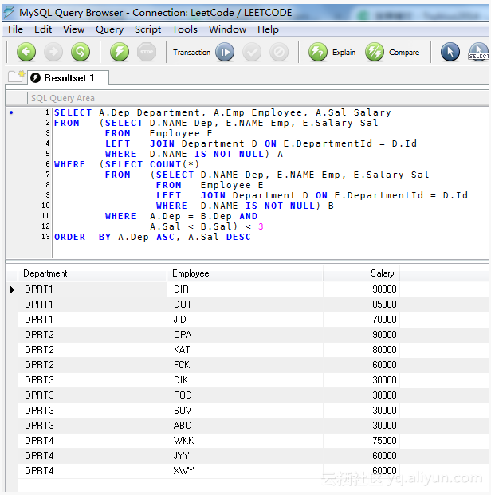Viewport: 491px width, 495px height.
Task: Open the Edit menu
Action: [43, 29]
